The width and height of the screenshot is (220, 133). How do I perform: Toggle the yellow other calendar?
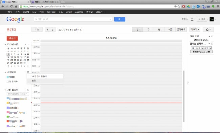click(x=8, y=103)
